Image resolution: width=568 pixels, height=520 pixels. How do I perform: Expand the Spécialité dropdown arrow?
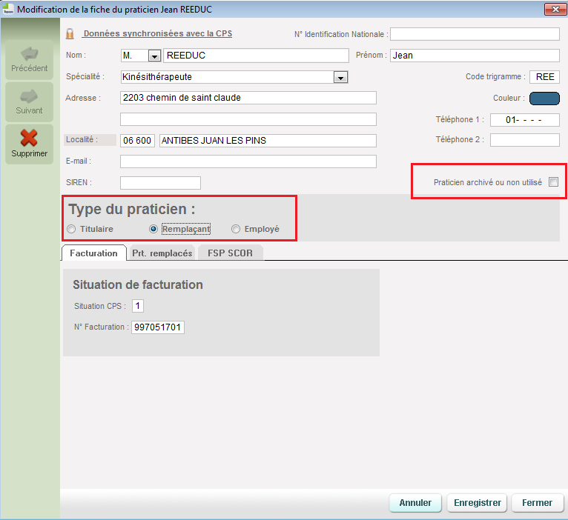[x=340, y=77]
